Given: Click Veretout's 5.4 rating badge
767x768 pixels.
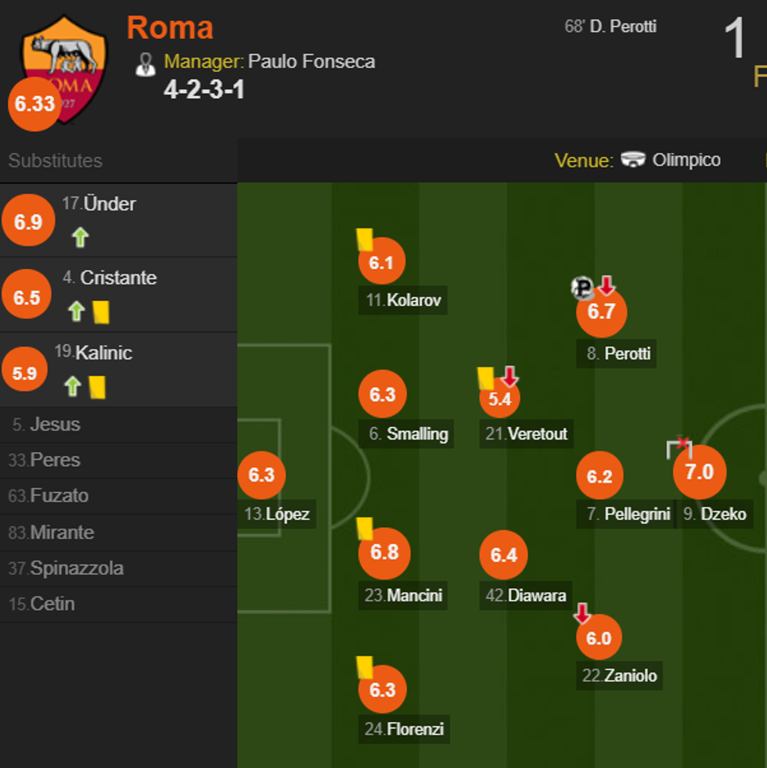Looking at the screenshot, I should pyautogui.click(x=502, y=401).
